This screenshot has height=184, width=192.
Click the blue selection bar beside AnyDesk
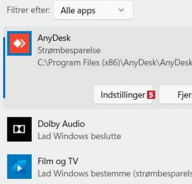tap(4, 68)
